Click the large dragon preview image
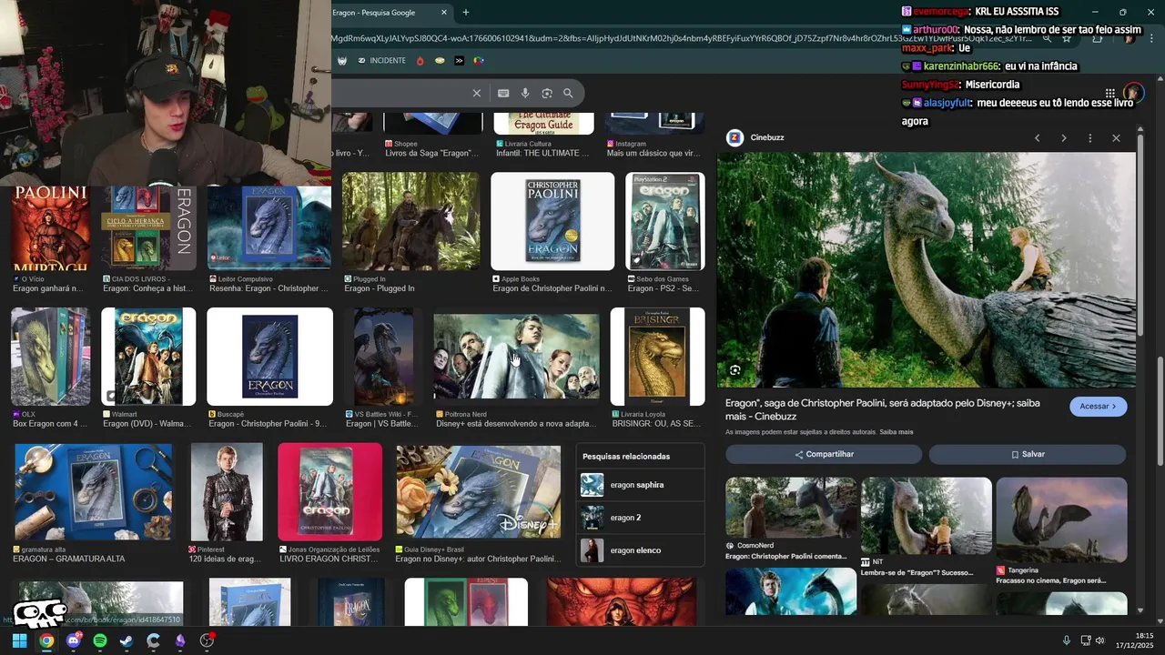This screenshot has height=655, width=1165. coord(927,270)
